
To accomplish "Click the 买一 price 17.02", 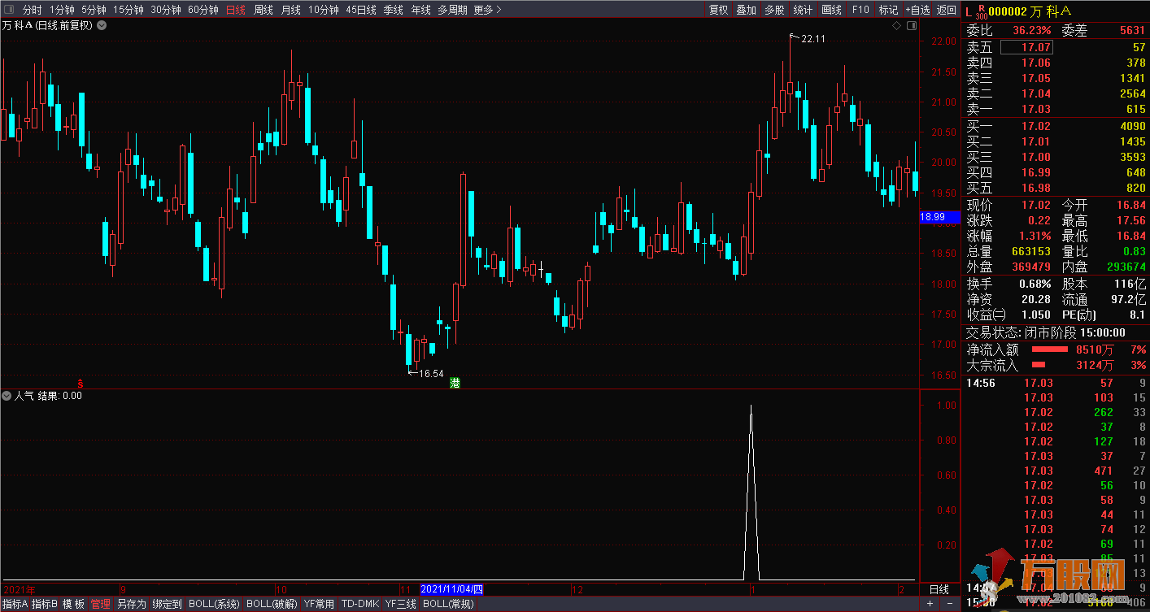I will (1035, 126).
